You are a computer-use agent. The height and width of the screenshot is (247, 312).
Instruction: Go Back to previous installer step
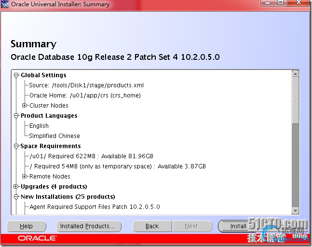pyautogui.click(x=152, y=226)
